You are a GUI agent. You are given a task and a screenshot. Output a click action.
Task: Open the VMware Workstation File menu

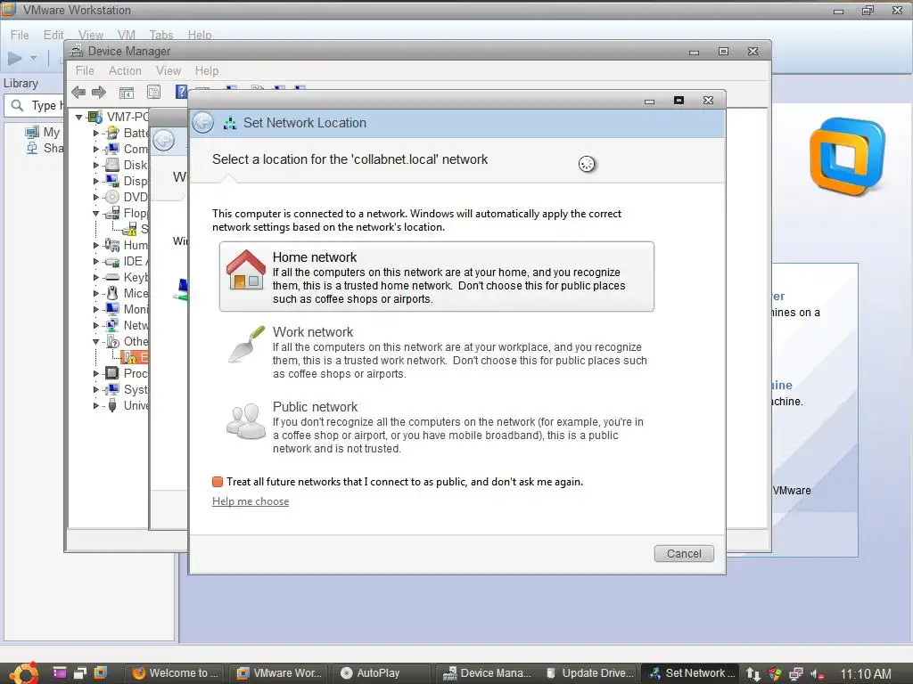(20, 35)
